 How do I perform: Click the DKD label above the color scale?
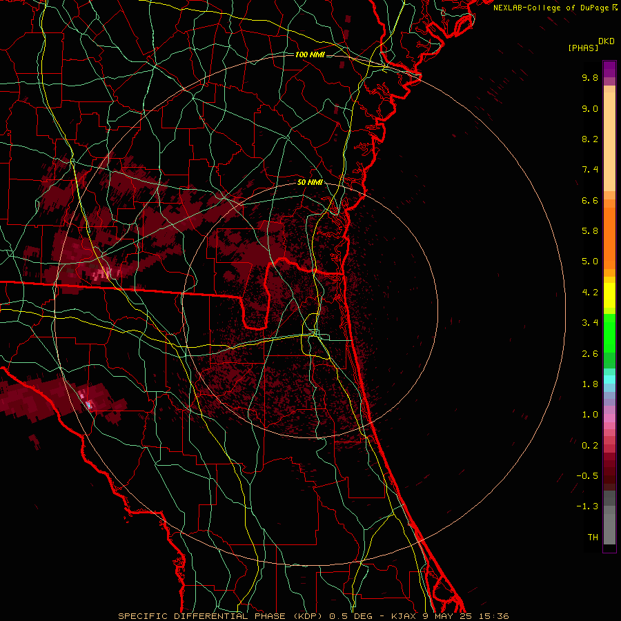(x=607, y=41)
